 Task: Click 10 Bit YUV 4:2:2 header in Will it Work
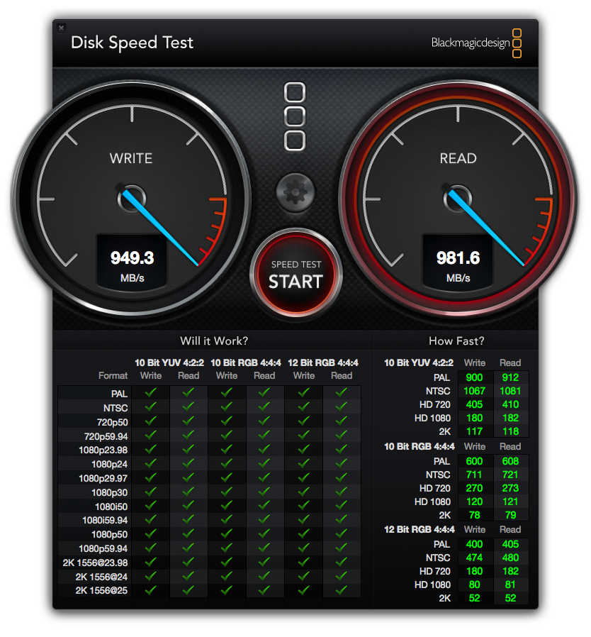[x=169, y=362]
